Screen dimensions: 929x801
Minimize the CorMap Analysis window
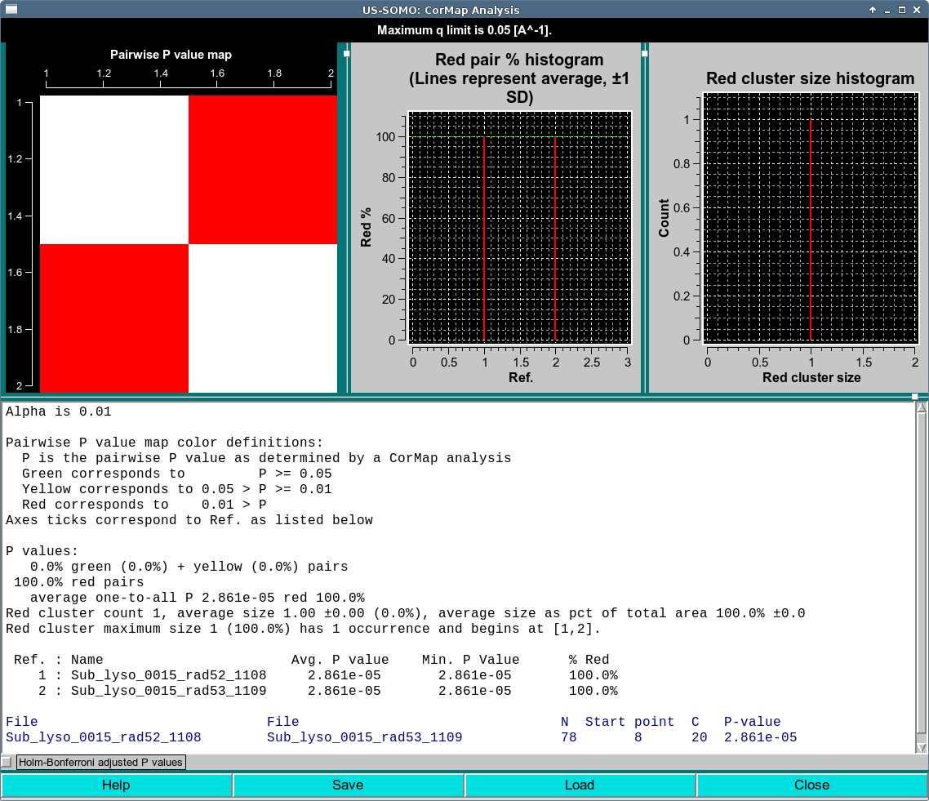(x=888, y=10)
